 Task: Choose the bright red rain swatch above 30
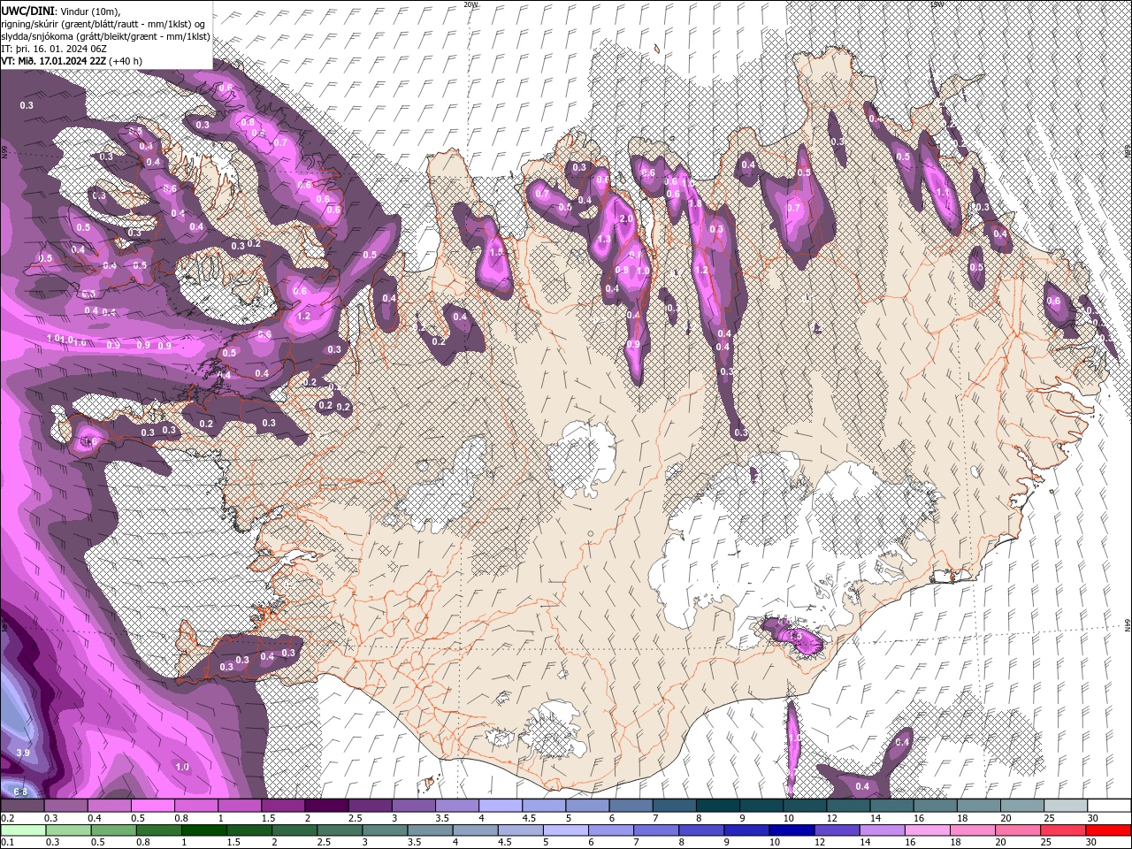[x=1108, y=830]
